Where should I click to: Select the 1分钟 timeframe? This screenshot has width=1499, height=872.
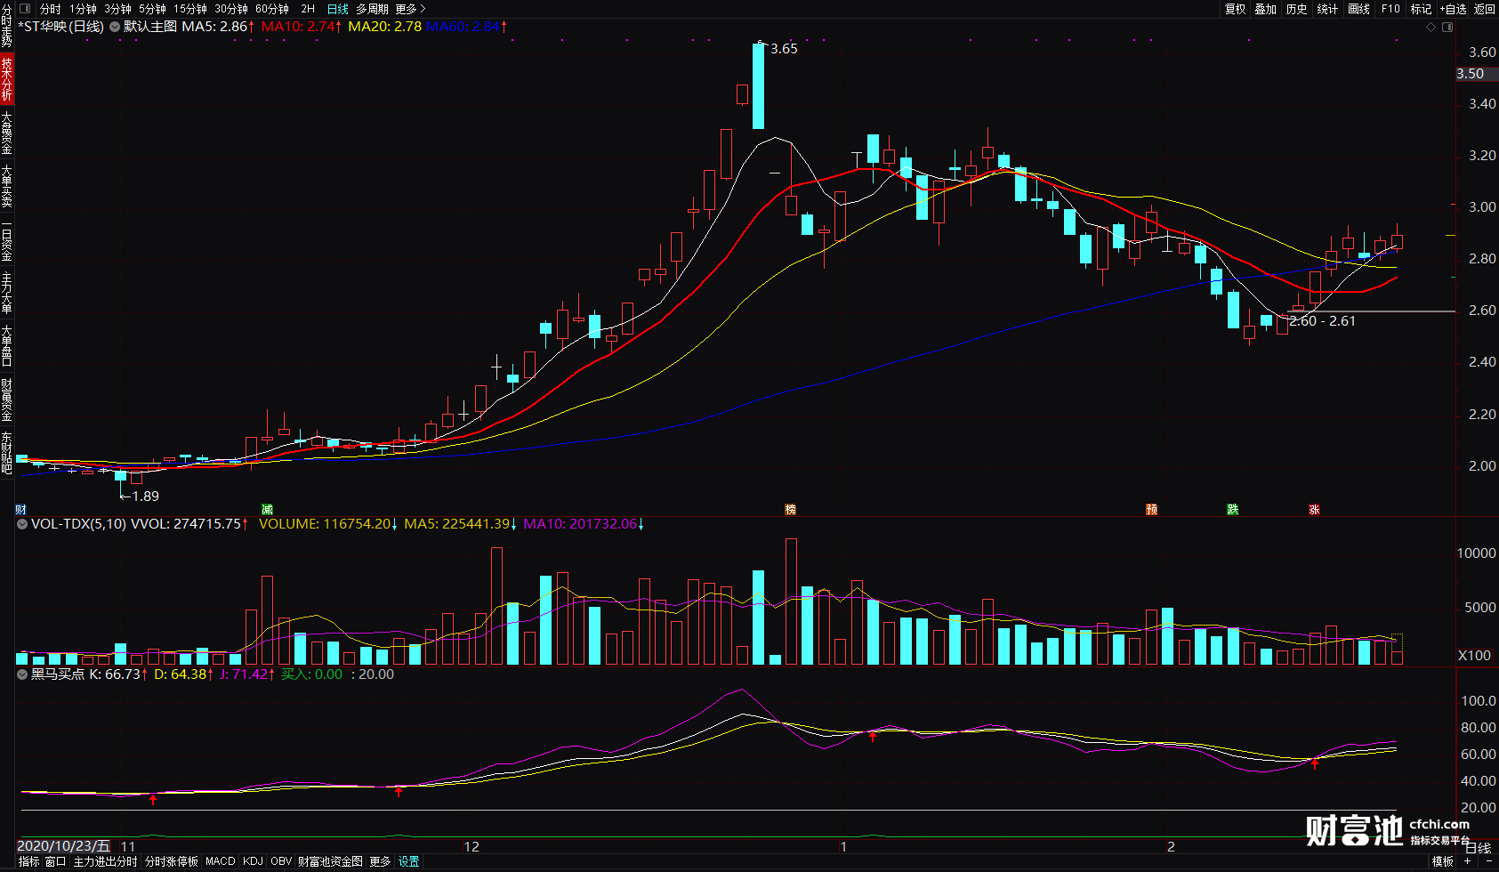(83, 9)
